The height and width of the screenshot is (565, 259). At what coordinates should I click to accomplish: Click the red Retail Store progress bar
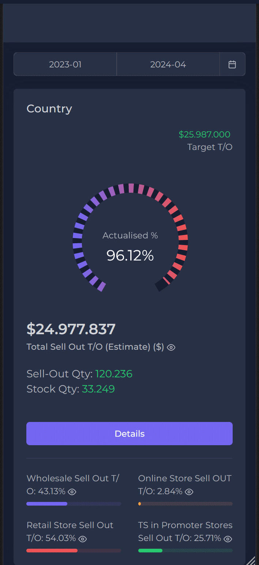coord(74,550)
